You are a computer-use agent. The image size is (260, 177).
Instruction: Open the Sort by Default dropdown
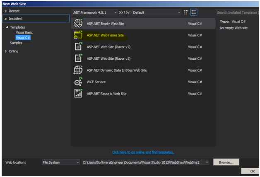pyautogui.click(x=156, y=12)
